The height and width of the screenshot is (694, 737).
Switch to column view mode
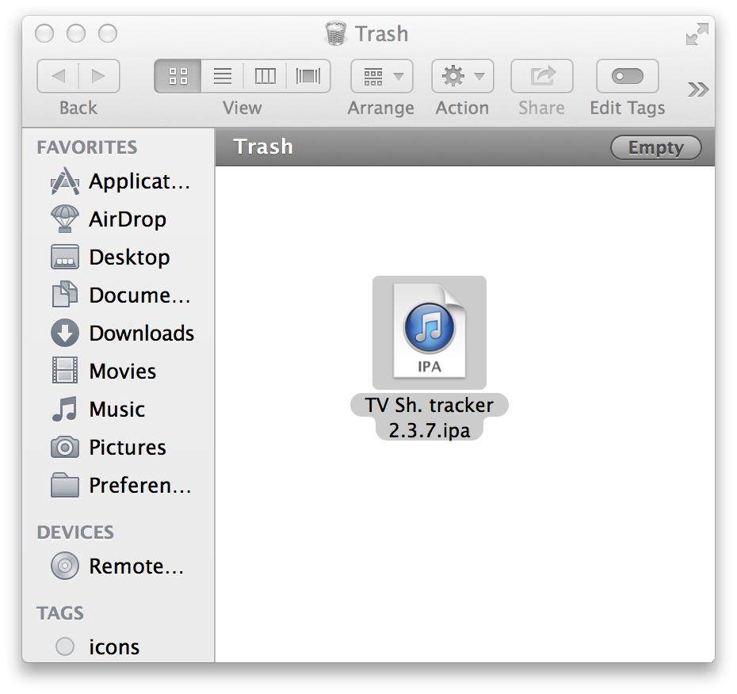(x=265, y=76)
